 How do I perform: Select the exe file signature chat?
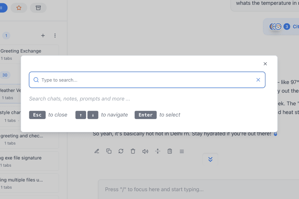pos(21,158)
